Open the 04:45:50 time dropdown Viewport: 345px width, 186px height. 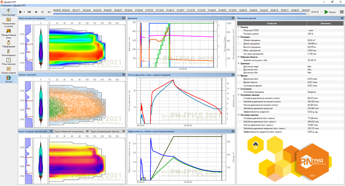316,12
